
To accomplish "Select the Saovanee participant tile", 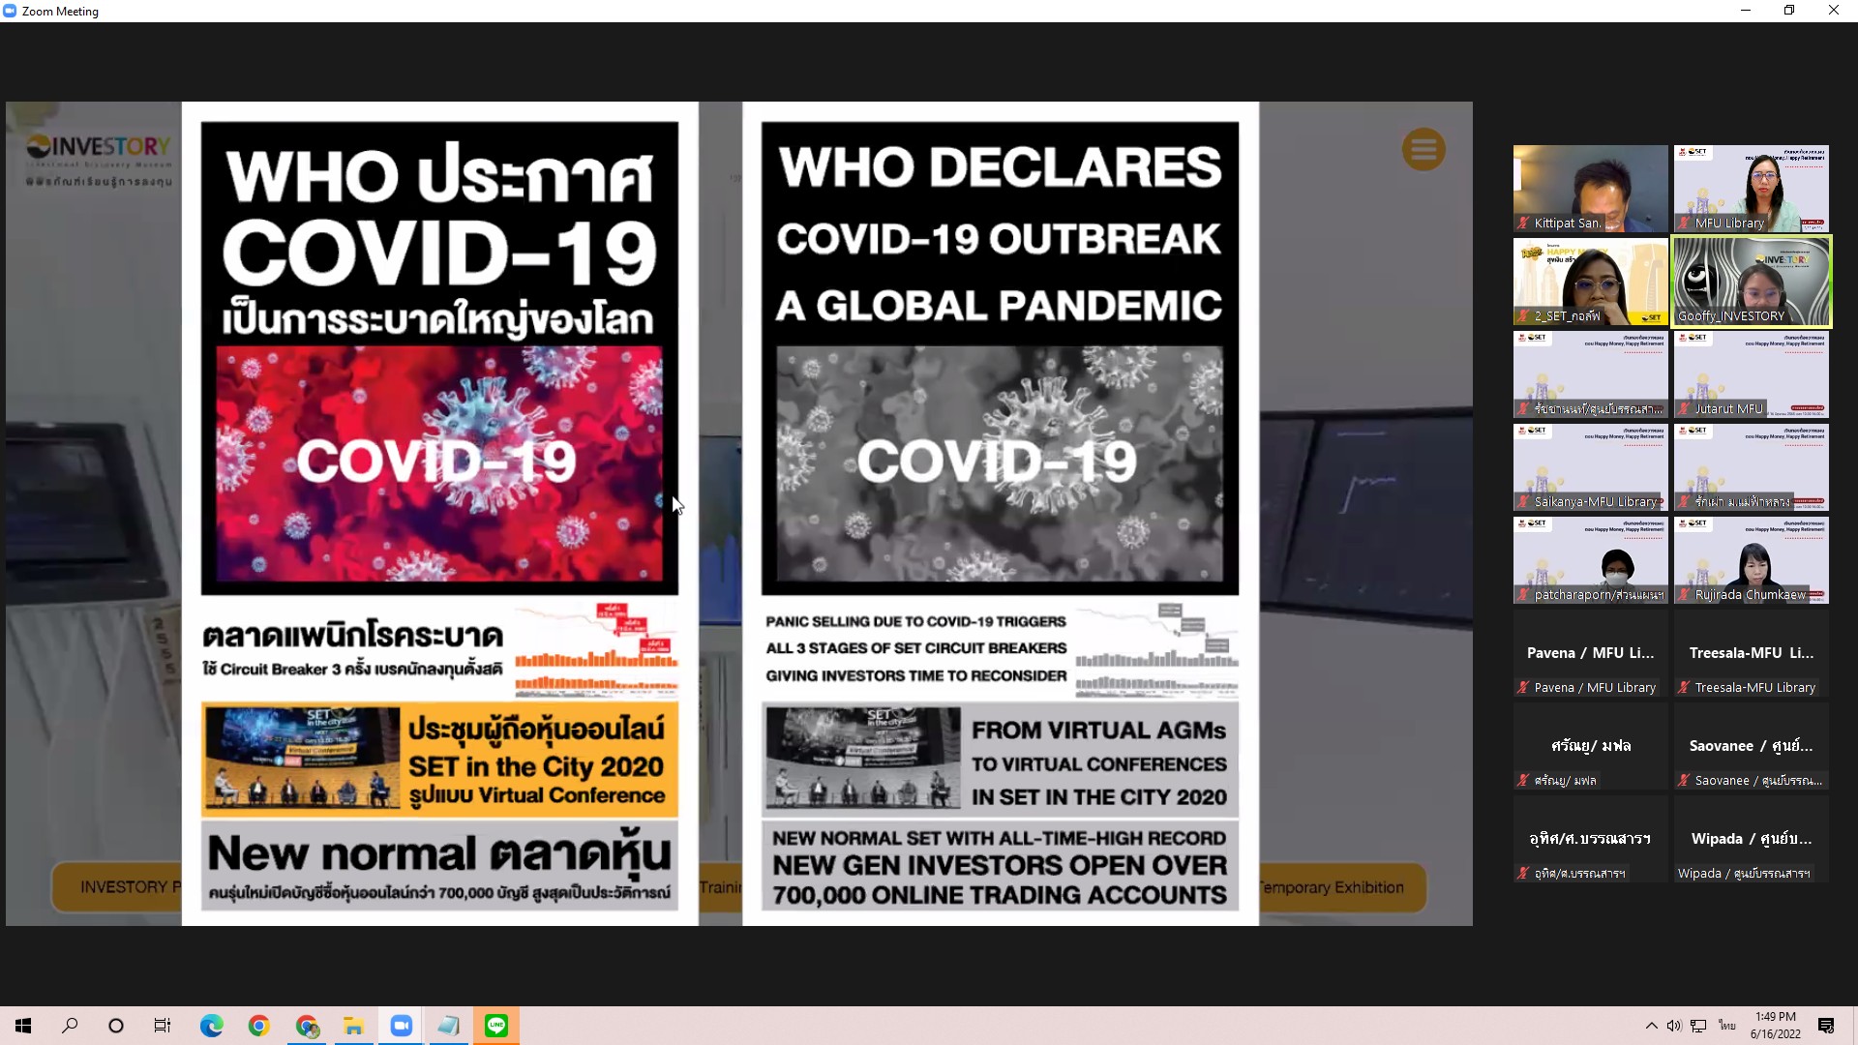I will coord(1752,746).
